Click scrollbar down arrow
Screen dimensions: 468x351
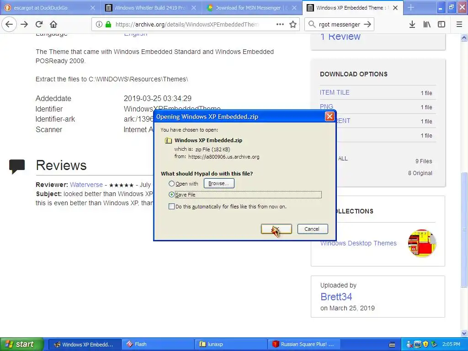click(464, 333)
